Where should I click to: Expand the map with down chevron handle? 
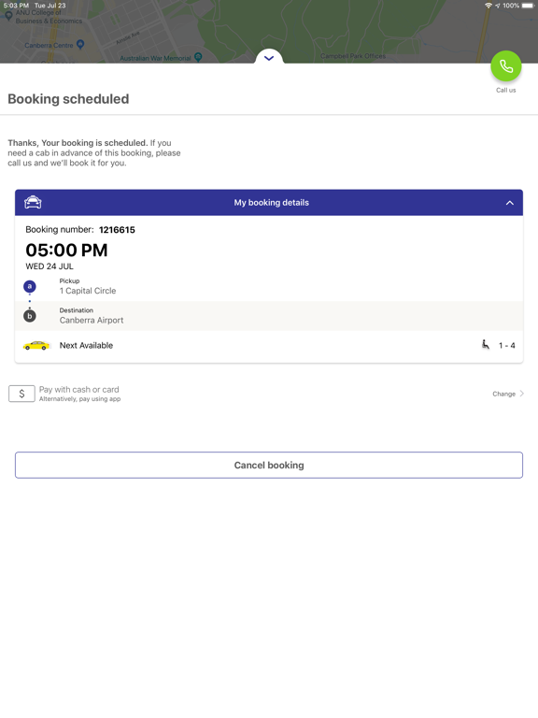point(269,58)
